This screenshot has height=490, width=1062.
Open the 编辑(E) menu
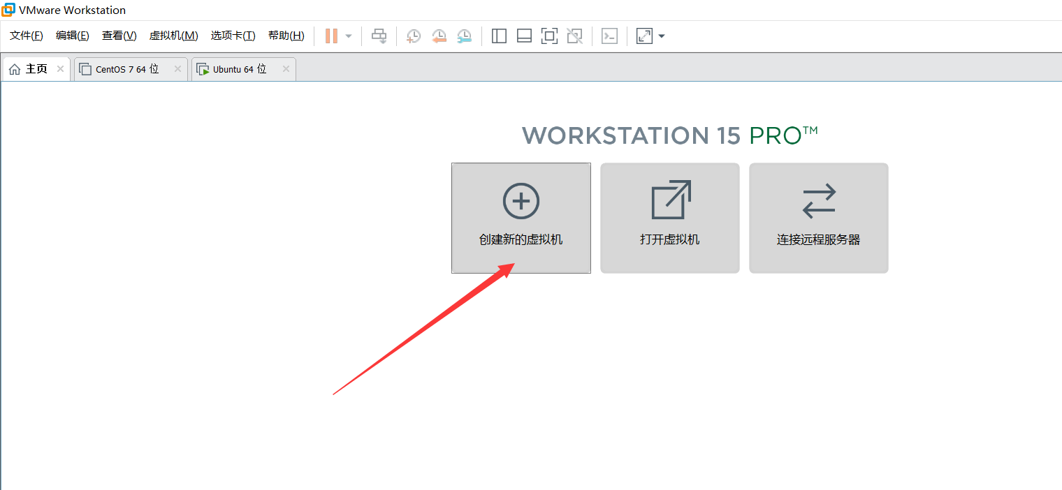(x=73, y=36)
